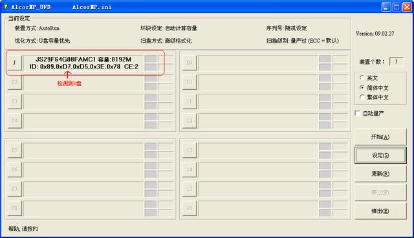The width and height of the screenshot is (414, 238).
Task: Click slot button 09
Action: (x=190, y=63)
